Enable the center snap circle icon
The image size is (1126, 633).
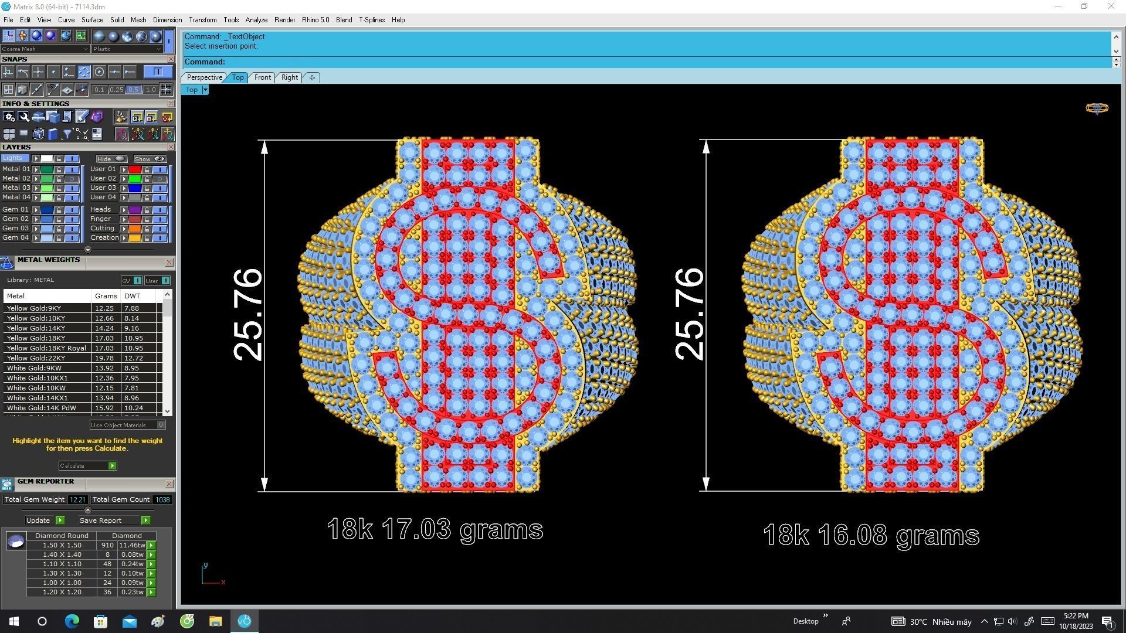click(x=99, y=72)
